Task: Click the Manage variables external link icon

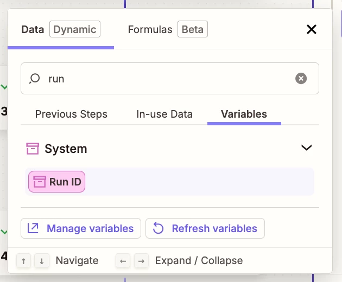Action: pyautogui.click(x=33, y=228)
